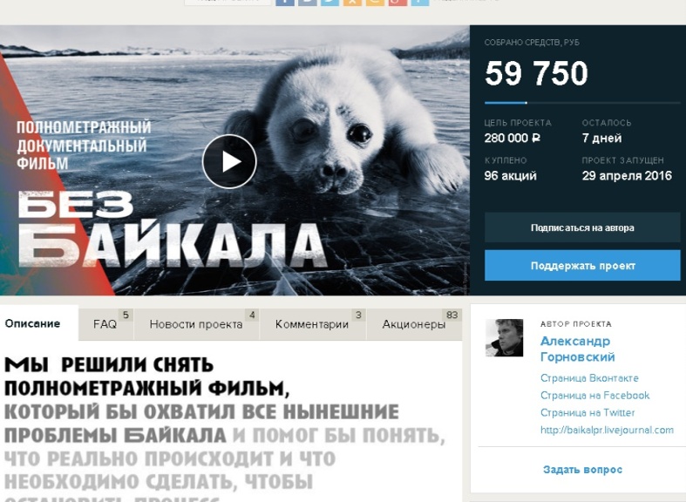This screenshot has height=502, width=686.
Task: Click the Комментарии count badge 3
Action: [358, 315]
